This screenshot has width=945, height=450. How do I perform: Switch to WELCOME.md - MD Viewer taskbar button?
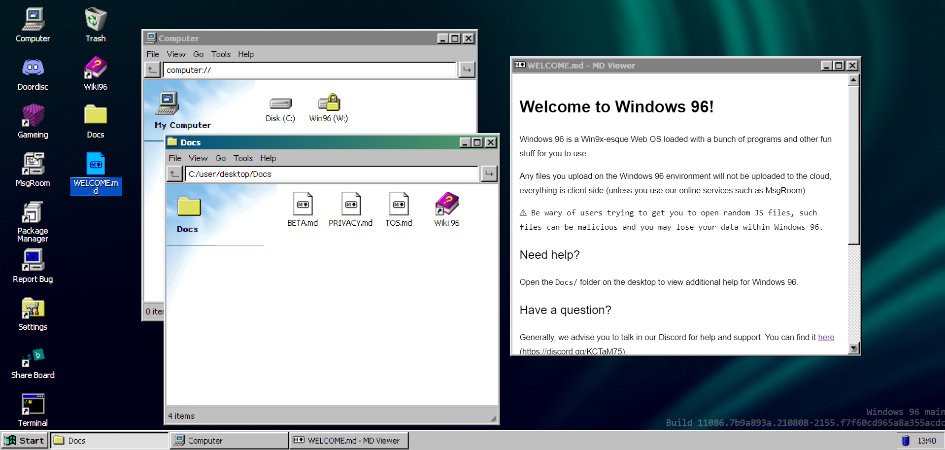[x=349, y=440]
